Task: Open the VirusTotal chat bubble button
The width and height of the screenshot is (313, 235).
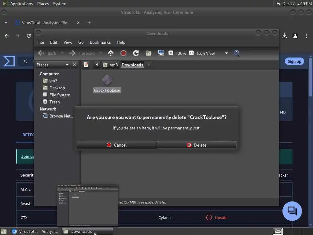Action: (x=292, y=211)
